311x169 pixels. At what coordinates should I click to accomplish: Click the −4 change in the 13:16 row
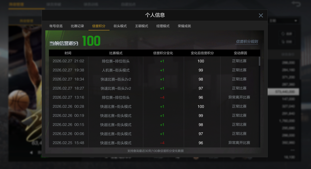click(162, 97)
